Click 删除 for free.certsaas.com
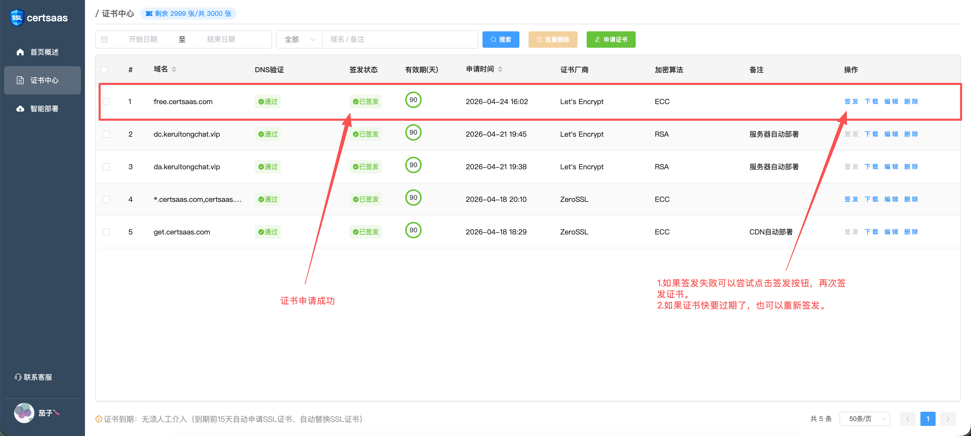Screen dimensions: 971x436 [x=911, y=101]
